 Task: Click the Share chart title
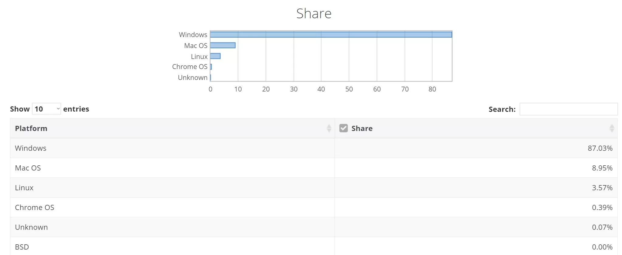pyautogui.click(x=314, y=13)
